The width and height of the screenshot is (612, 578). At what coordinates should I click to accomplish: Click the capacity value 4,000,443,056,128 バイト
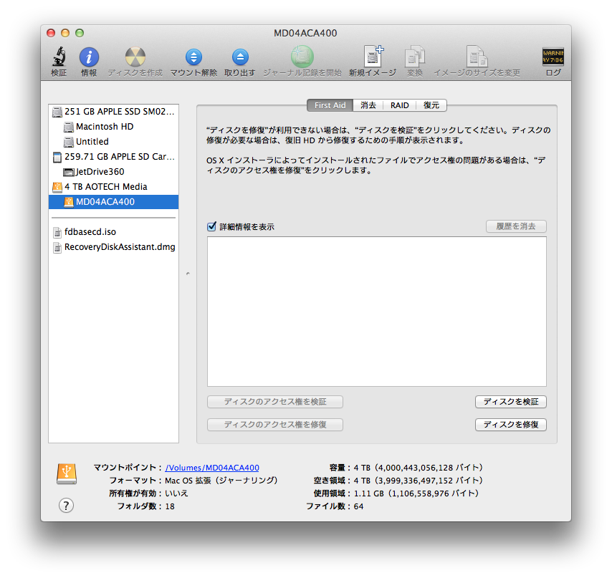[x=429, y=468]
